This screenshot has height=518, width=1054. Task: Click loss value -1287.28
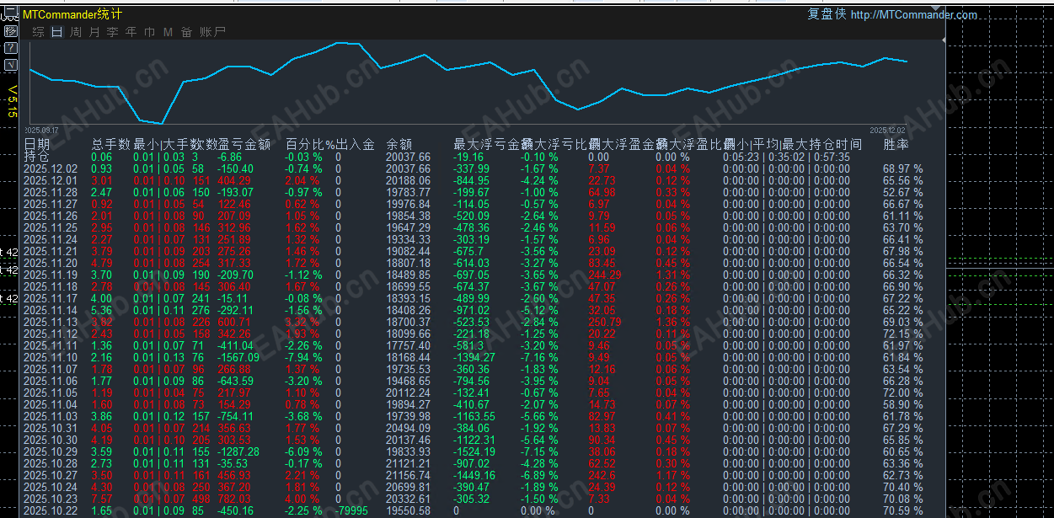[x=238, y=452]
